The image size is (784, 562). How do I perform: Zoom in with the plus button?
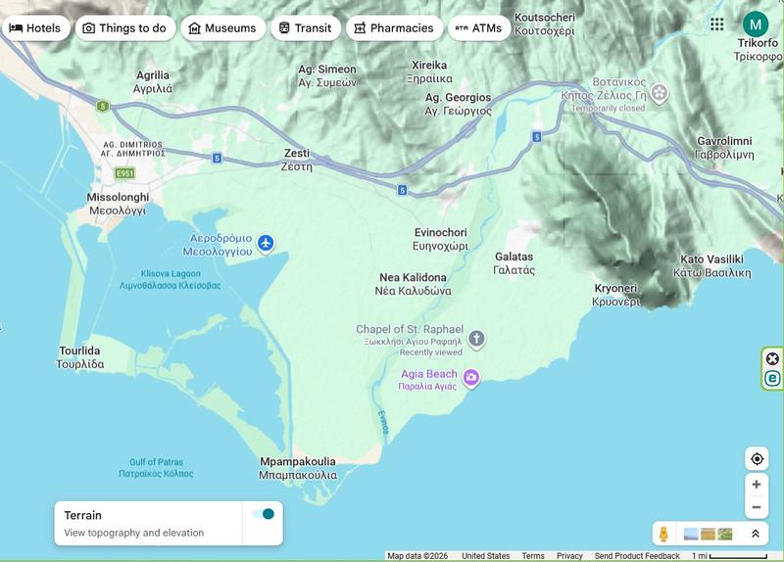pos(757,484)
